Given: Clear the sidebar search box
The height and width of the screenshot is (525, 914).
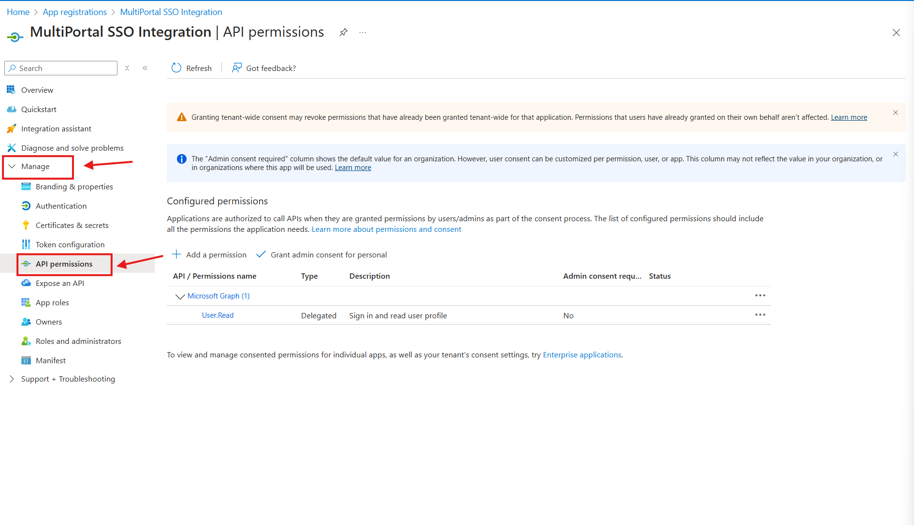Looking at the screenshot, I should 127,68.
